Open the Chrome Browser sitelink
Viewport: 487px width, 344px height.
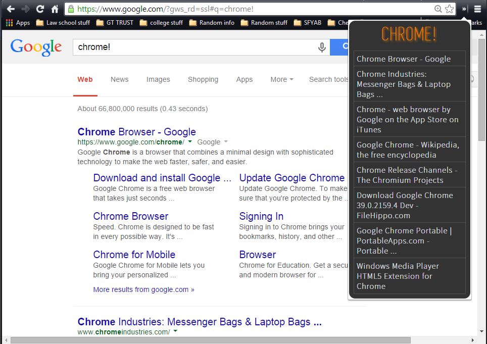tap(131, 216)
